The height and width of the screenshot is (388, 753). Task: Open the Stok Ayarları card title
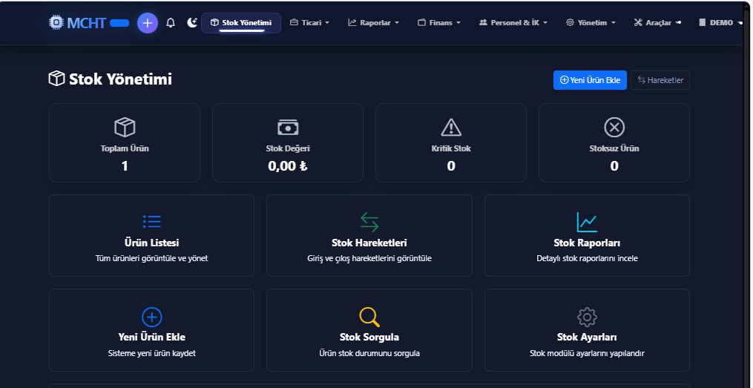(x=587, y=337)
